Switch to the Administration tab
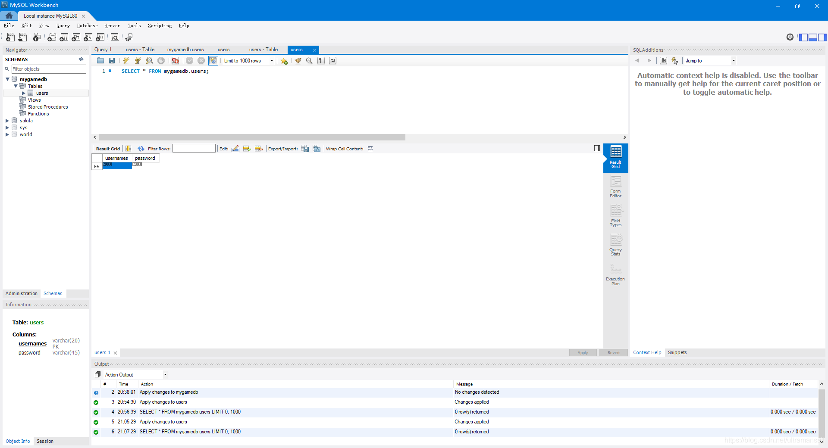Image resolution: width=828 pixels, height=448 pixels. click(x=22, y=293)
